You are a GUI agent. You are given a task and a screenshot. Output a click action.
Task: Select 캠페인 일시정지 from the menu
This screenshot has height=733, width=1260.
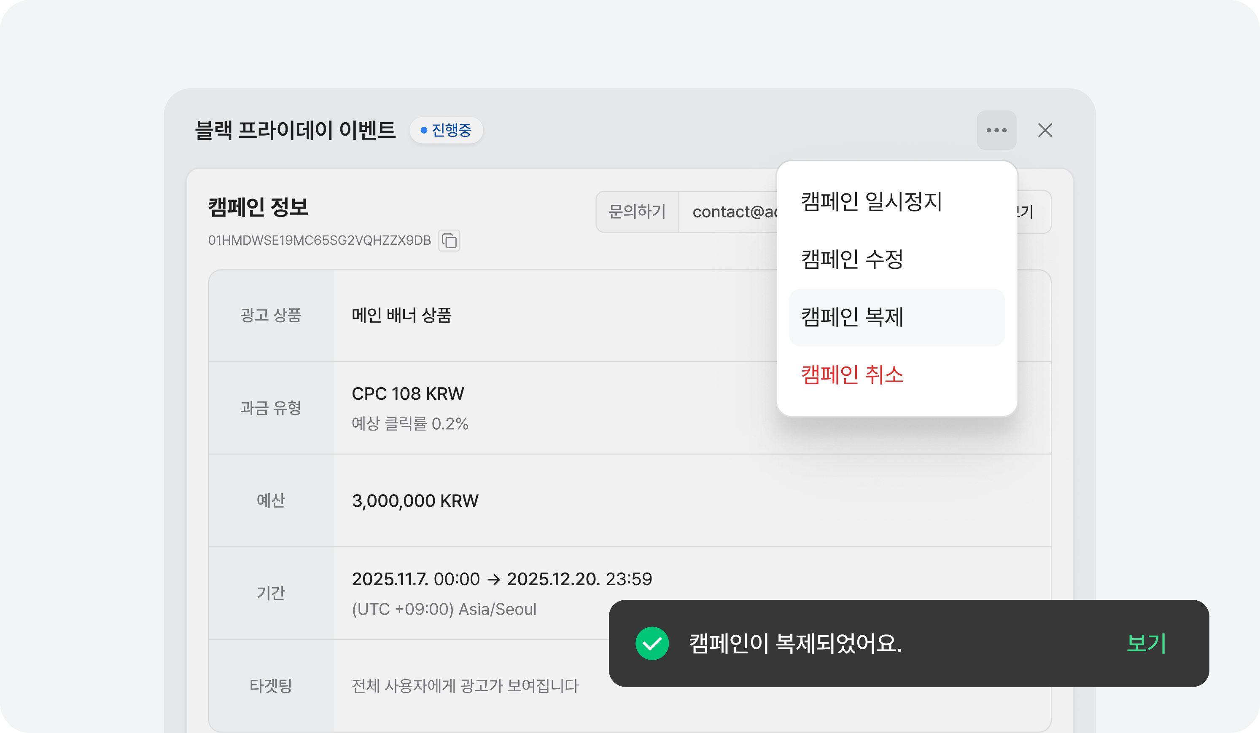click(871, 201)
